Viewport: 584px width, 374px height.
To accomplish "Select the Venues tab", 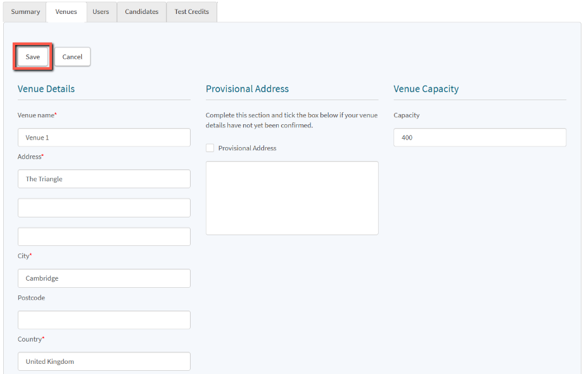I will pyautogui.click(x=66, y=12).
